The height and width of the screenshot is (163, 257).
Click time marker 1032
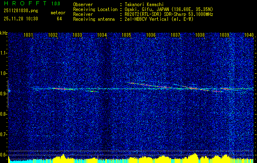coord(53,35)
